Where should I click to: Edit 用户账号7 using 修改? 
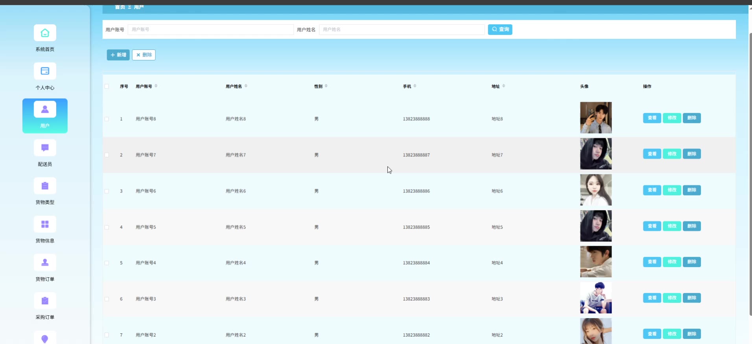[672, 154]
